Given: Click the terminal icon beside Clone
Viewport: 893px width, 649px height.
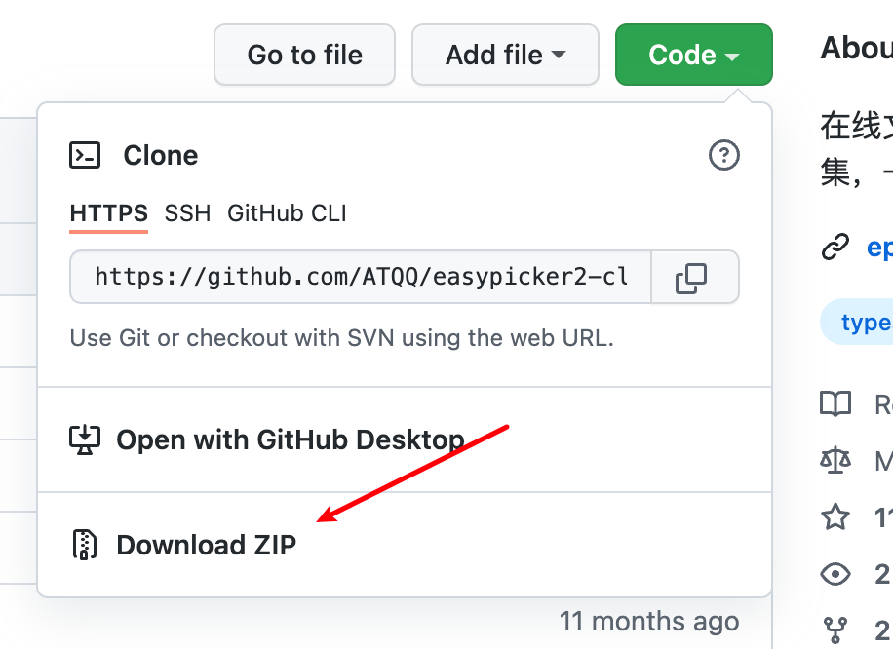Looking at the screenshot, I should coord(85,155).
